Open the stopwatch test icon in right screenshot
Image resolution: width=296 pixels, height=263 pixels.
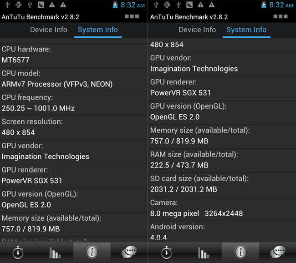[167, 253]
